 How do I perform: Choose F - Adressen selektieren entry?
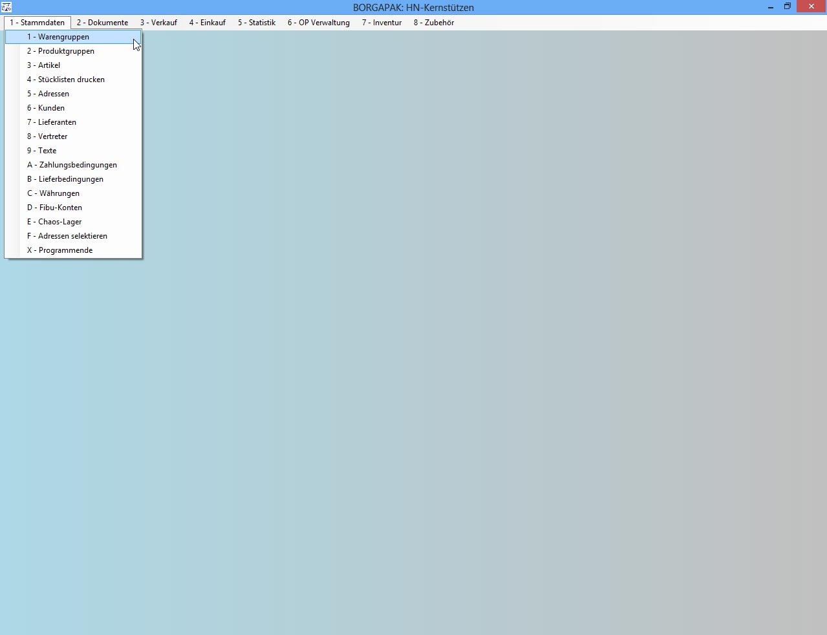[x=73, y=236]
